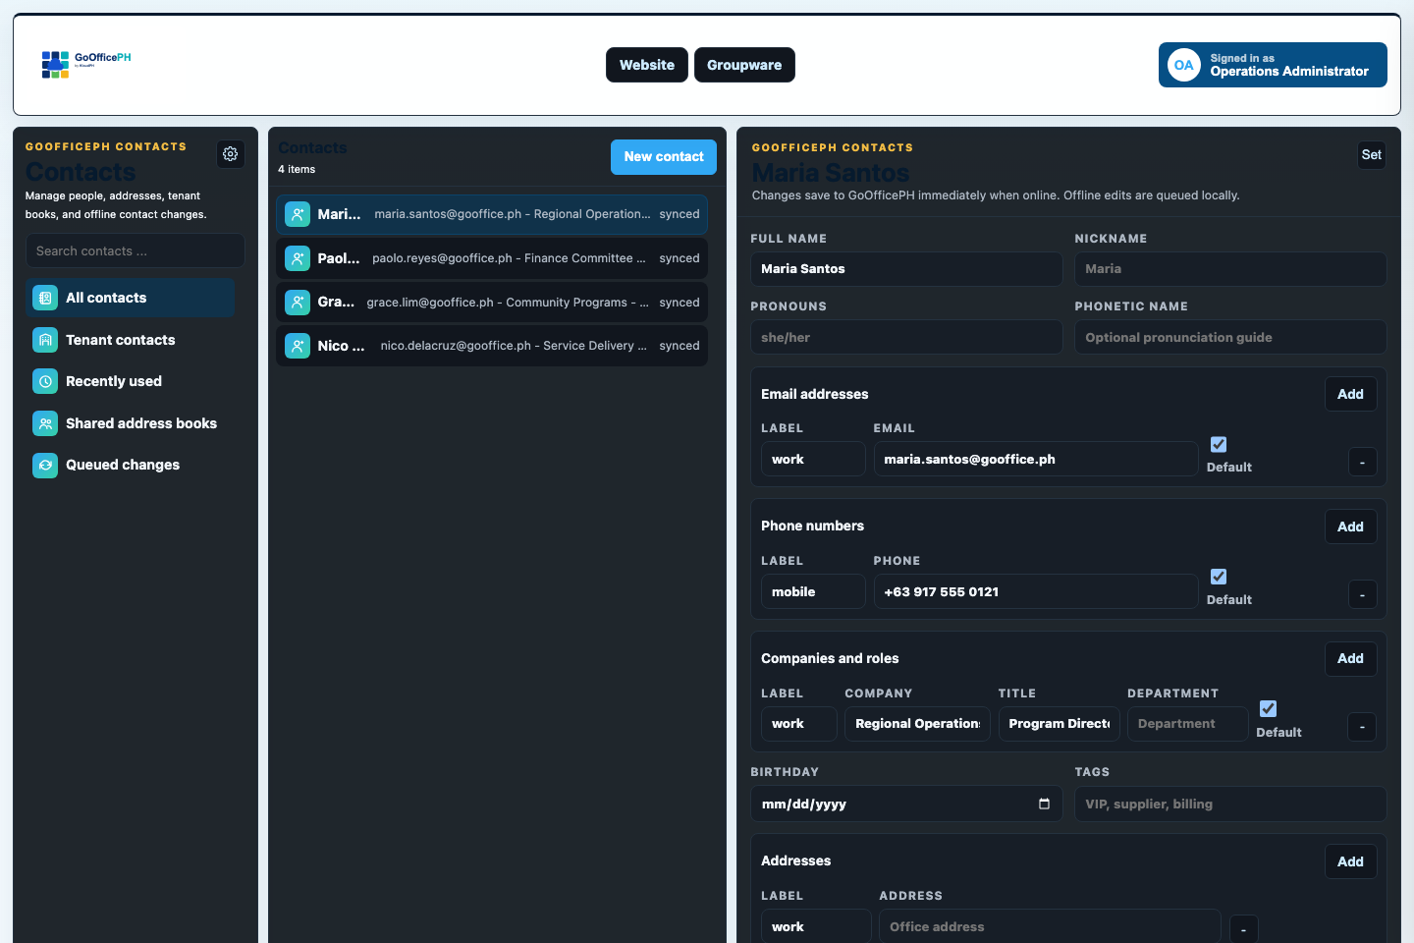
Task: Click the GoOfficePH logo
Action: [86, 65]
